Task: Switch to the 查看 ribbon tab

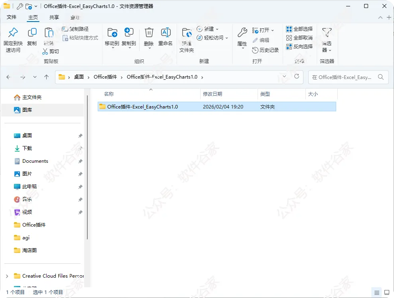Action: point(75,17)
